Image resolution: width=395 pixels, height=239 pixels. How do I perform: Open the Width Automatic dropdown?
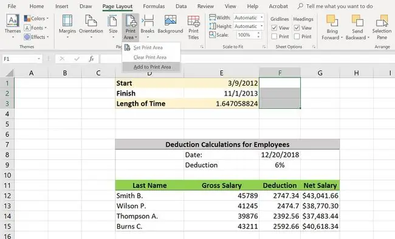[x=262, y=18]
